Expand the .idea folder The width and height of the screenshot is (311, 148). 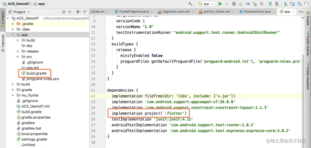(x=13, y=29)
